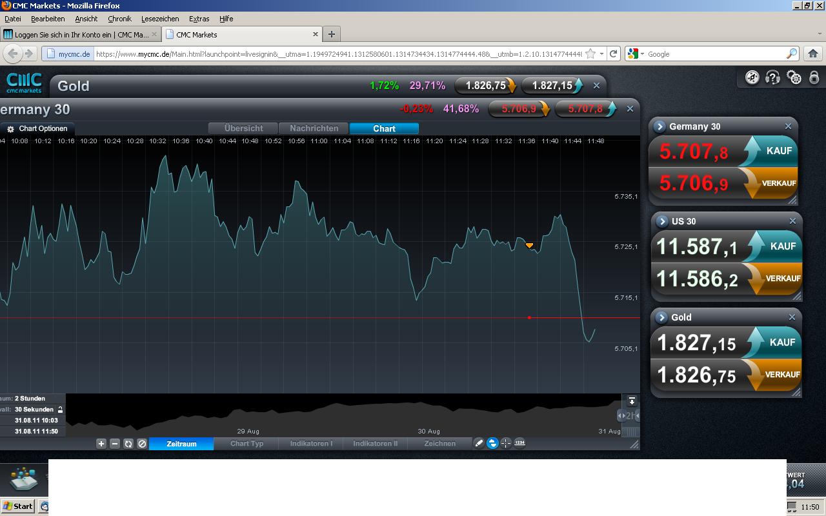Open a new Firefox tab
The image size is (826, 516).
331,34
